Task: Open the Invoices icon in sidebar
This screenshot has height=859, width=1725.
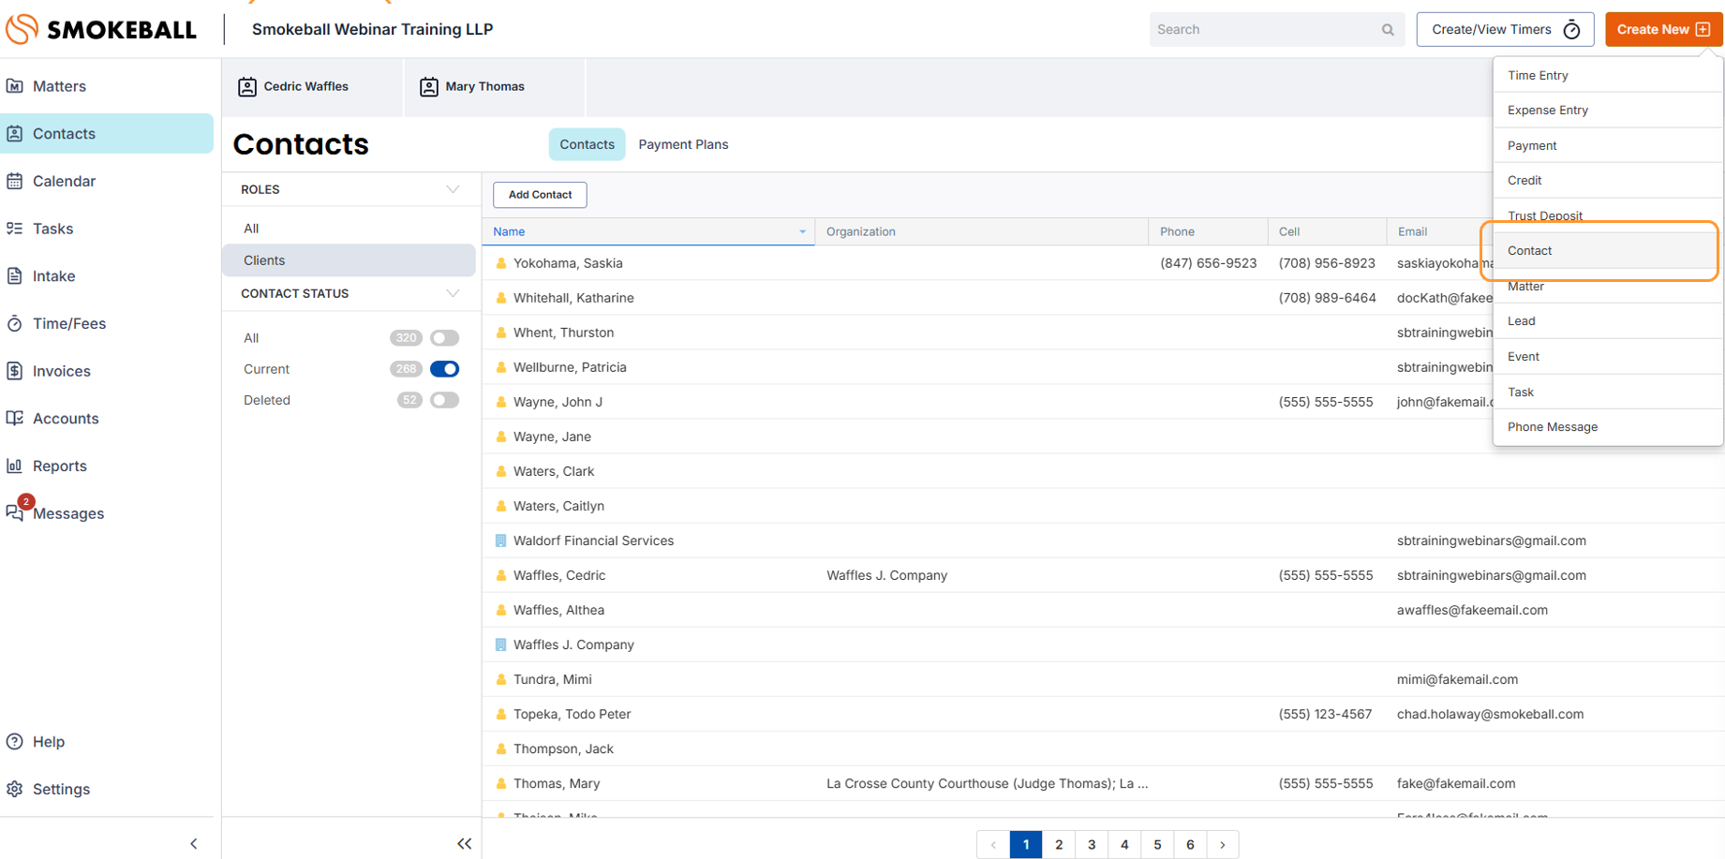Action: pyautogui.click(x=15, y=371)
